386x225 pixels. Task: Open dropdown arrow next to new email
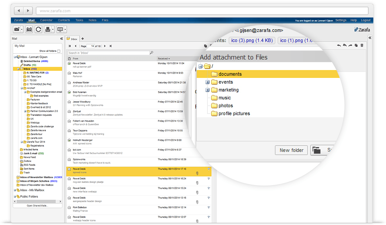(22, 30)
